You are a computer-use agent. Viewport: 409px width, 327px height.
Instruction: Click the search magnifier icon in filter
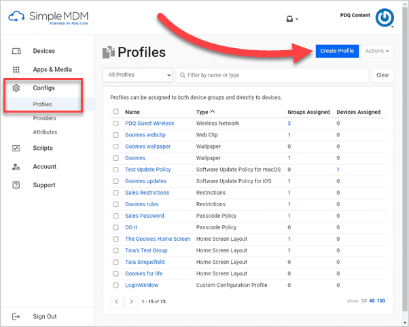[183, 75]
